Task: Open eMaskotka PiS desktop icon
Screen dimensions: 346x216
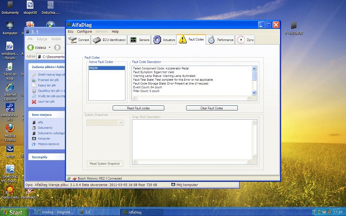Action: click(x=10, y=112)
